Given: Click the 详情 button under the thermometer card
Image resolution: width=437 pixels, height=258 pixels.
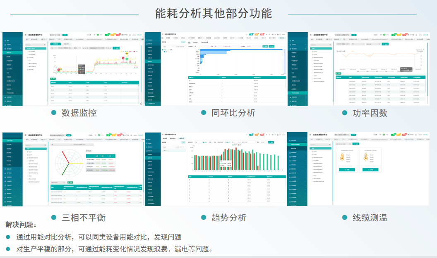Looking at the screenshot, I should (x=347, y=170).
